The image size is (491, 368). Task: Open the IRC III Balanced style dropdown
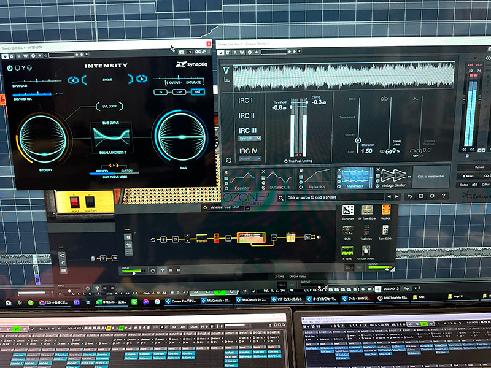tap(250, 139)
